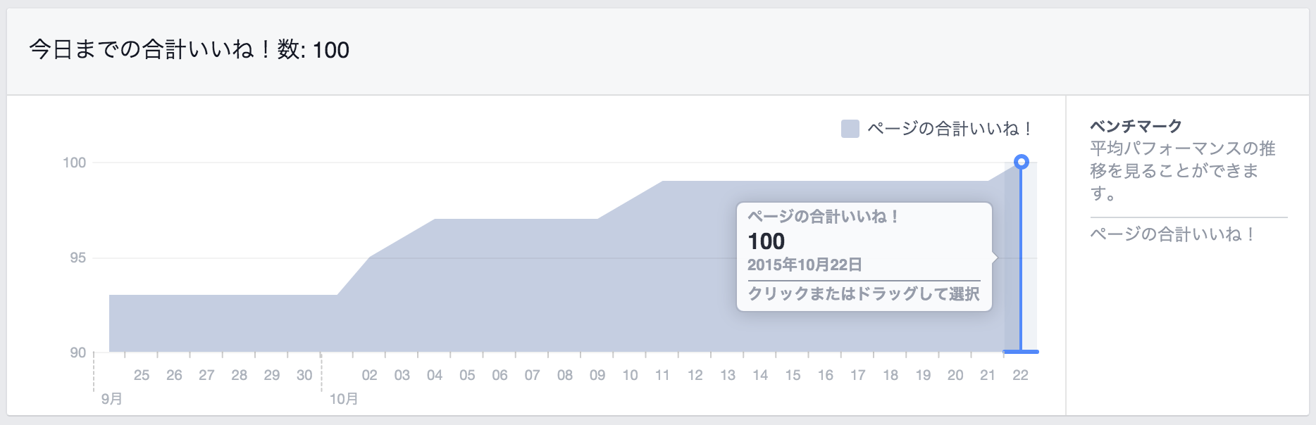The image size is (1316, 425).
Task: Click date 30 on the x-axis
Action: [304, 375]
